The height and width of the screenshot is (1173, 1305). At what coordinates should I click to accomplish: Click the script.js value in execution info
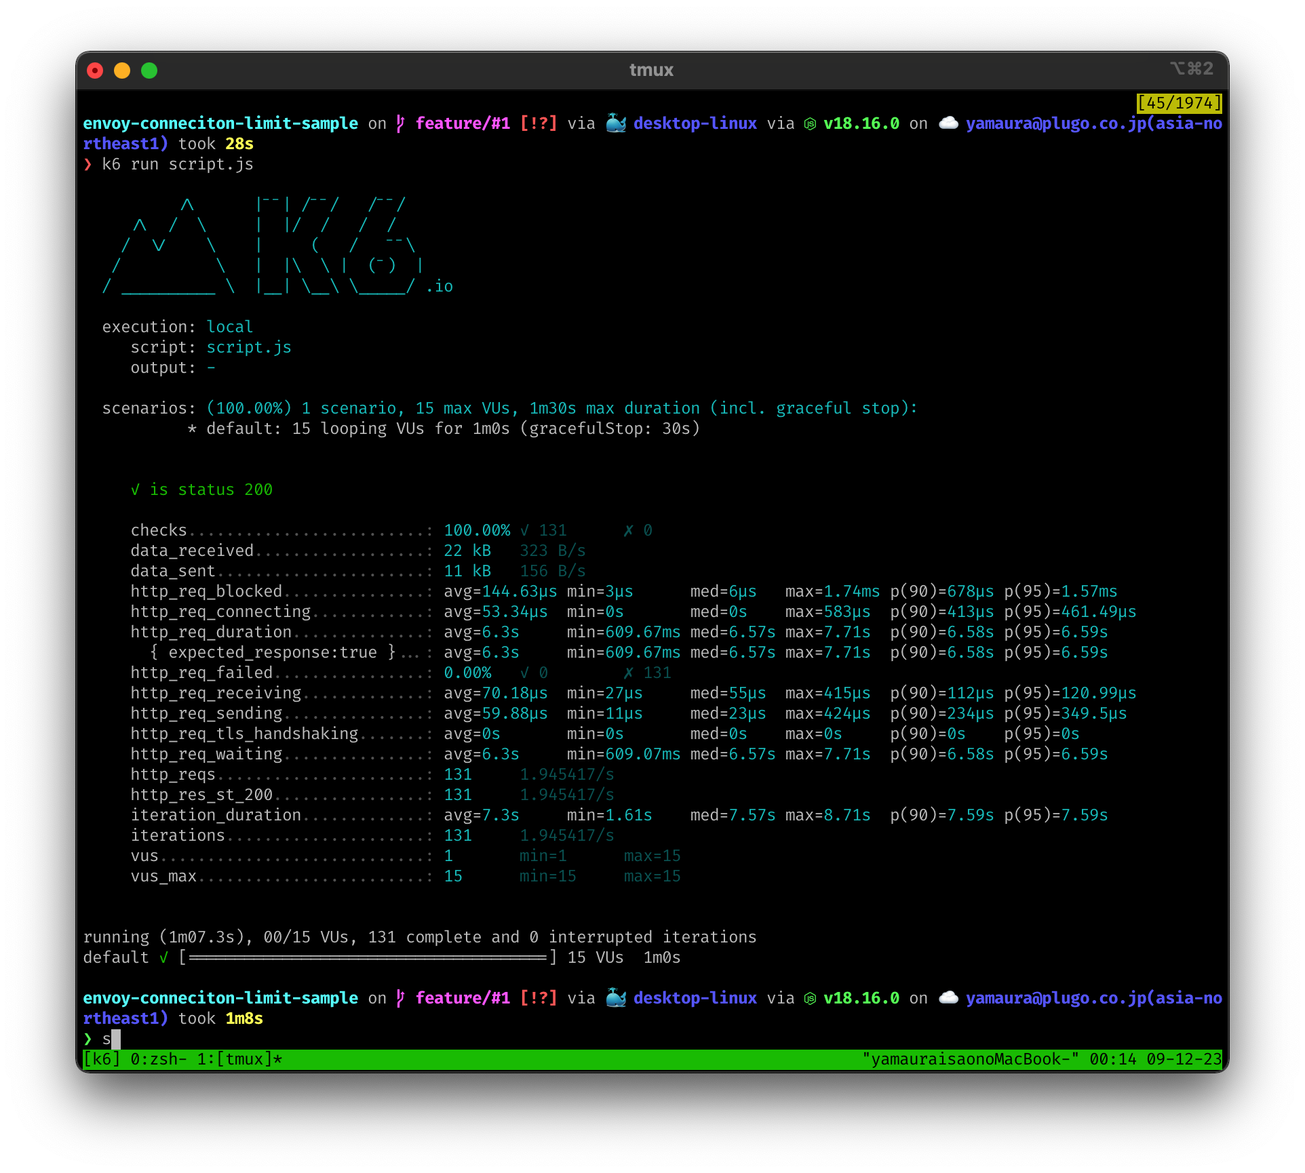pos(249,347)
